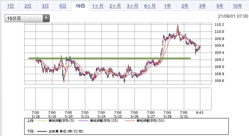The height and width of the screenshot is (136, 249).
Task: Switch to the 5日 period tab
Action: click(63, 6)
